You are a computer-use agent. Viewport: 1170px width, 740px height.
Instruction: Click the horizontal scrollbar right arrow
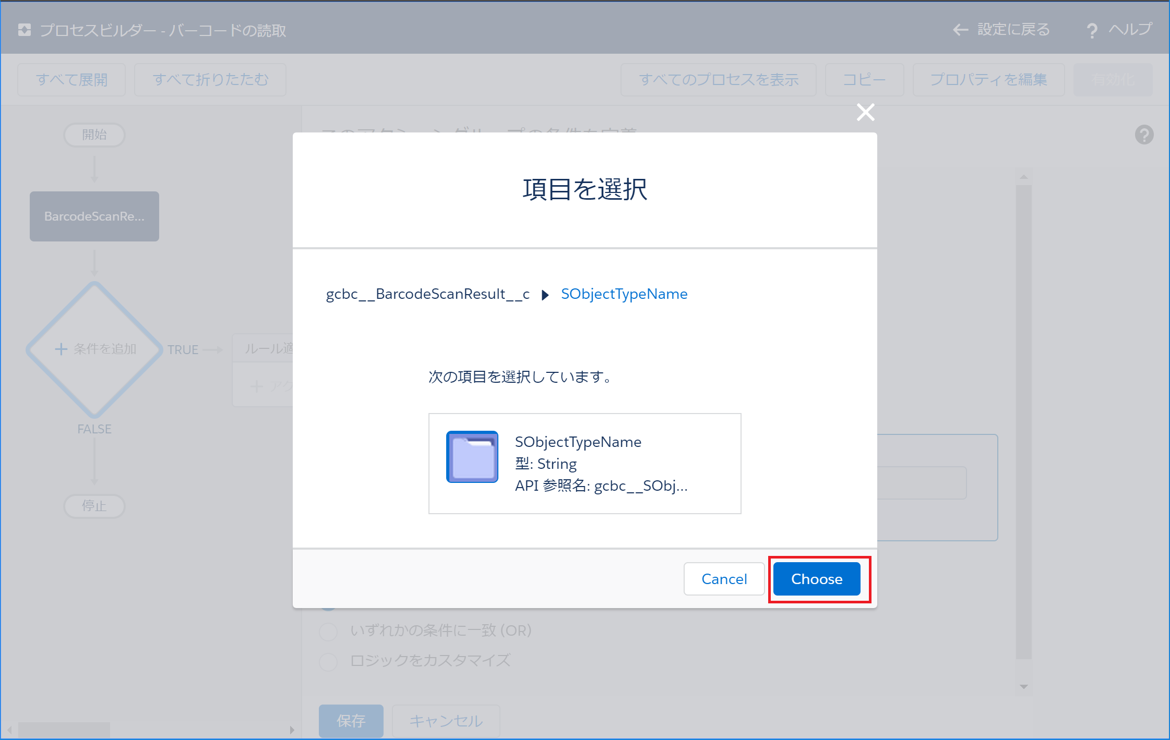[292, 730]
